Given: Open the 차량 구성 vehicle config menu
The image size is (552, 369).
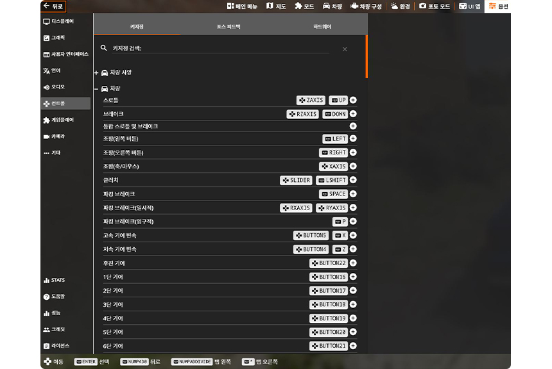Looking at the screenshot, I should pyautogui.click(x=366, y=6).
